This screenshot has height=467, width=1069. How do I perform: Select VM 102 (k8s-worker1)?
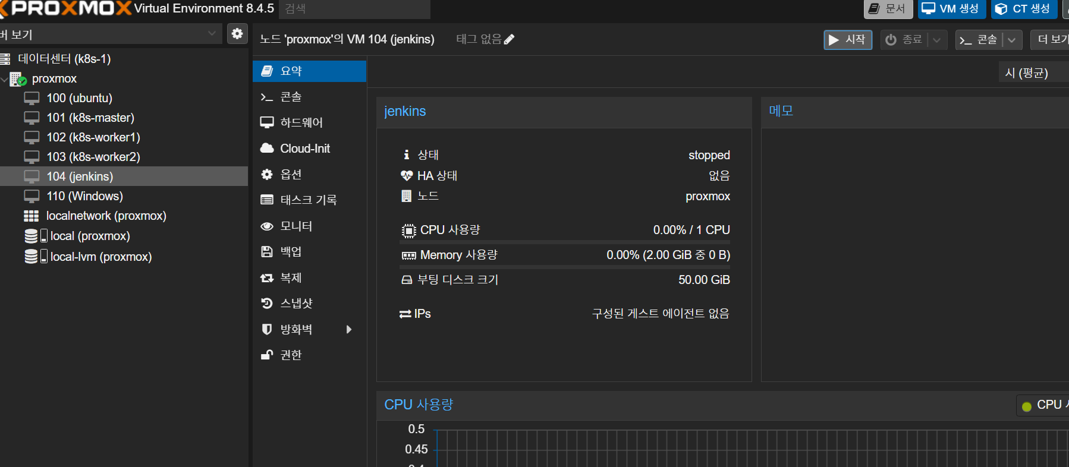pyautogui.click(x=93, y=137)
